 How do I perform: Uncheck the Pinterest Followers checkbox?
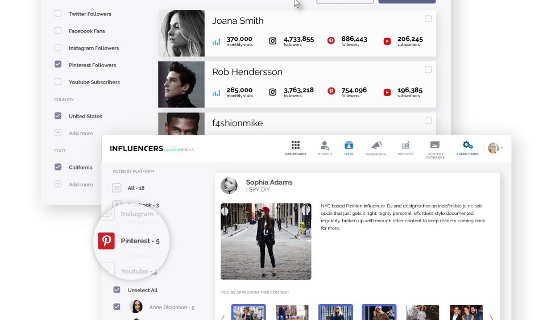point(58,64)
